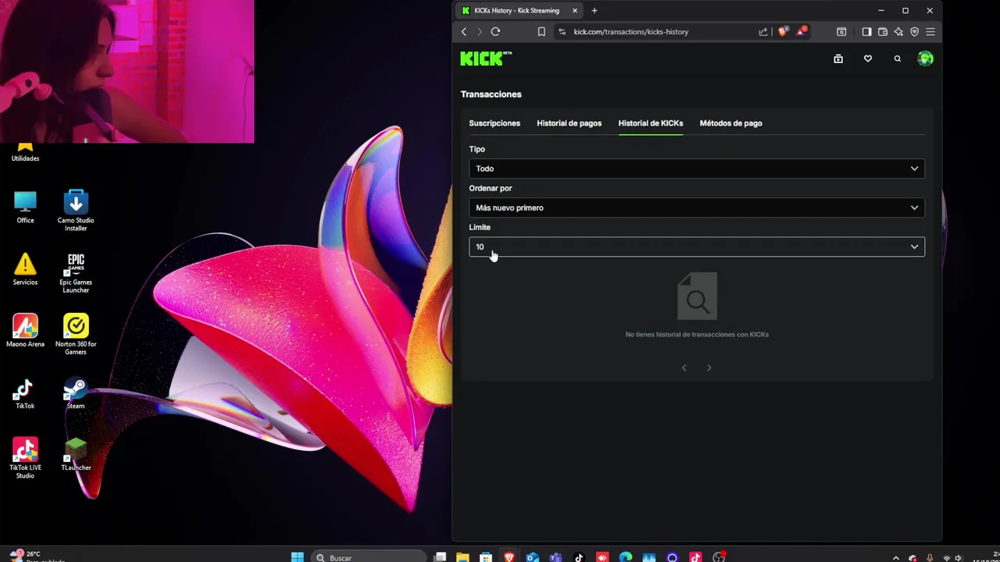Viewport: 1000px width, 562px height.
Task: Open Microsoft Teams from the taskbar
Action: tap(555, 557)
